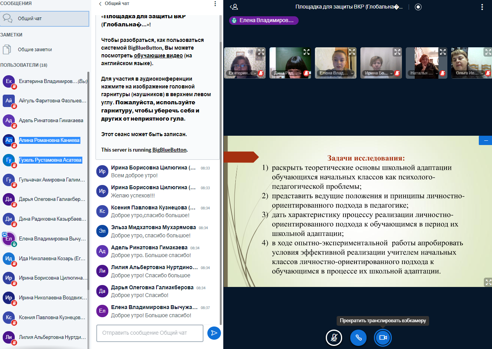This screenshot has height=349, width=492.
Task: Leave audio with phone button
Action: (358, 338)
